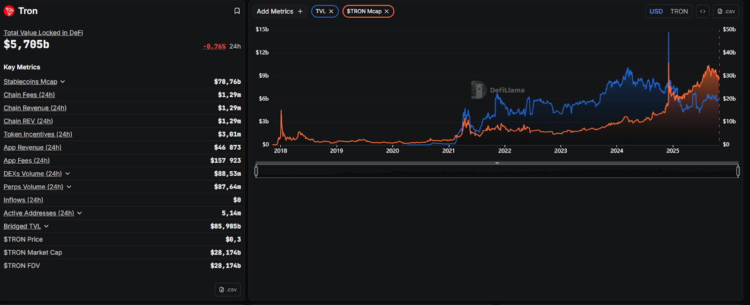This screenshot has width=750, height=305.
Task: Expand the Bridged TVL row
Action: (x=46, y=226)
